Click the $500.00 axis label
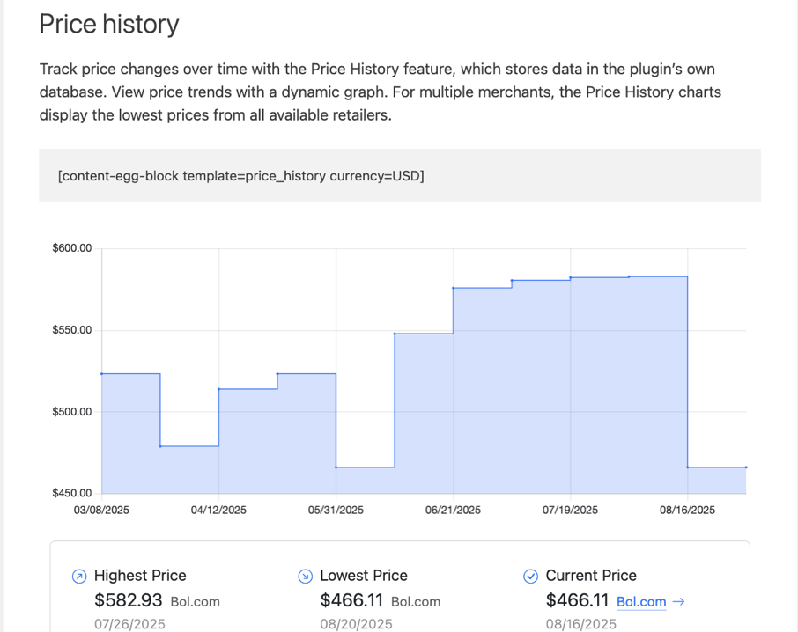 [71, 412]
